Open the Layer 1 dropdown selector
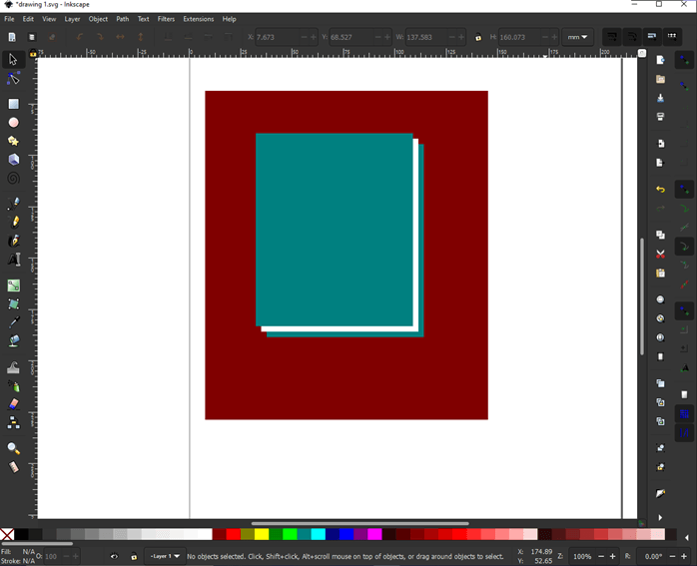 tap(165, 557)
